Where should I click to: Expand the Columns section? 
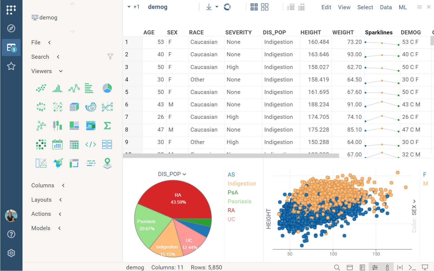[43, 185]
